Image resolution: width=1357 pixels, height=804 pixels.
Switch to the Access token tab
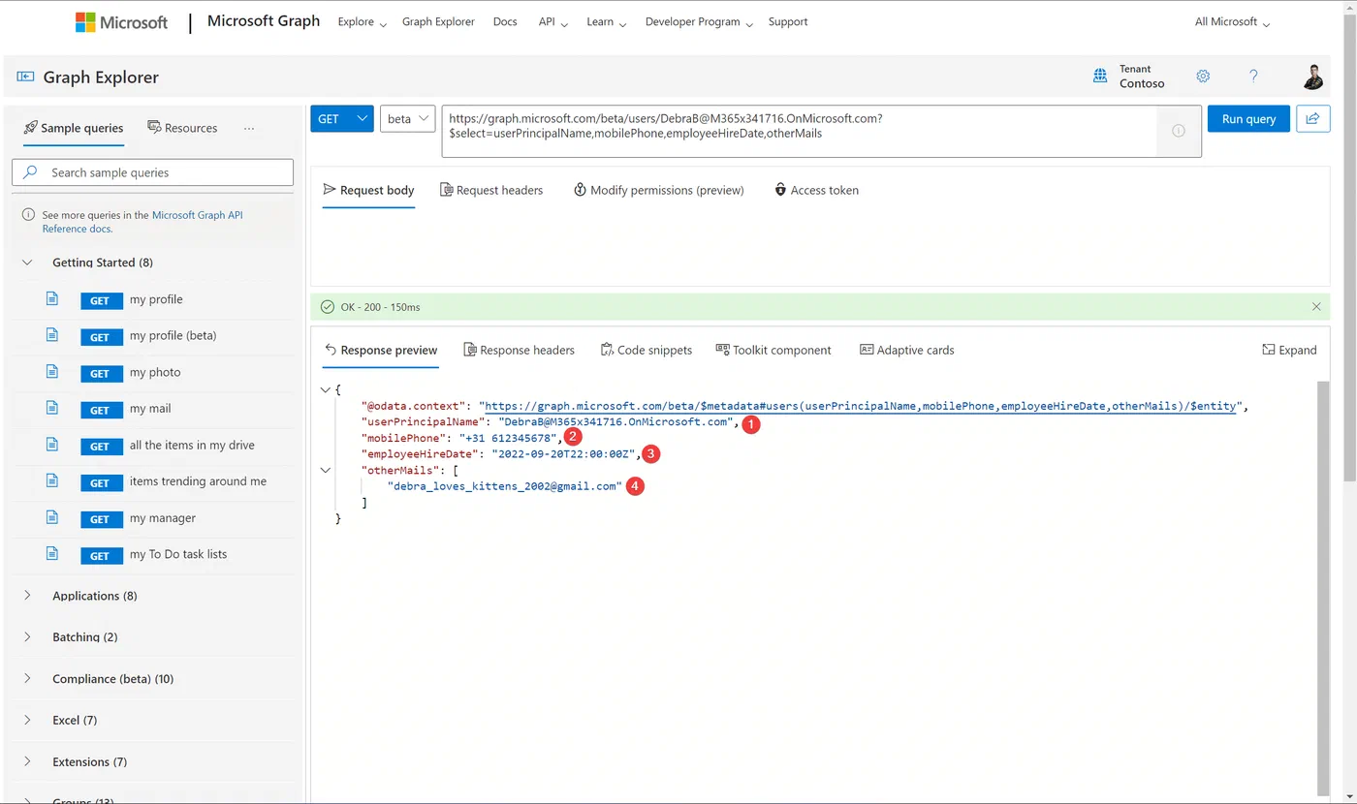(x=816, y=190)
